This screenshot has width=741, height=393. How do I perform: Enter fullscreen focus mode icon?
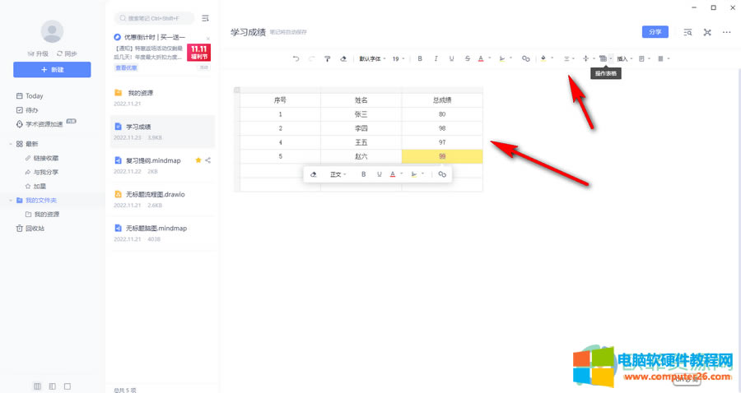coord(707,32)
